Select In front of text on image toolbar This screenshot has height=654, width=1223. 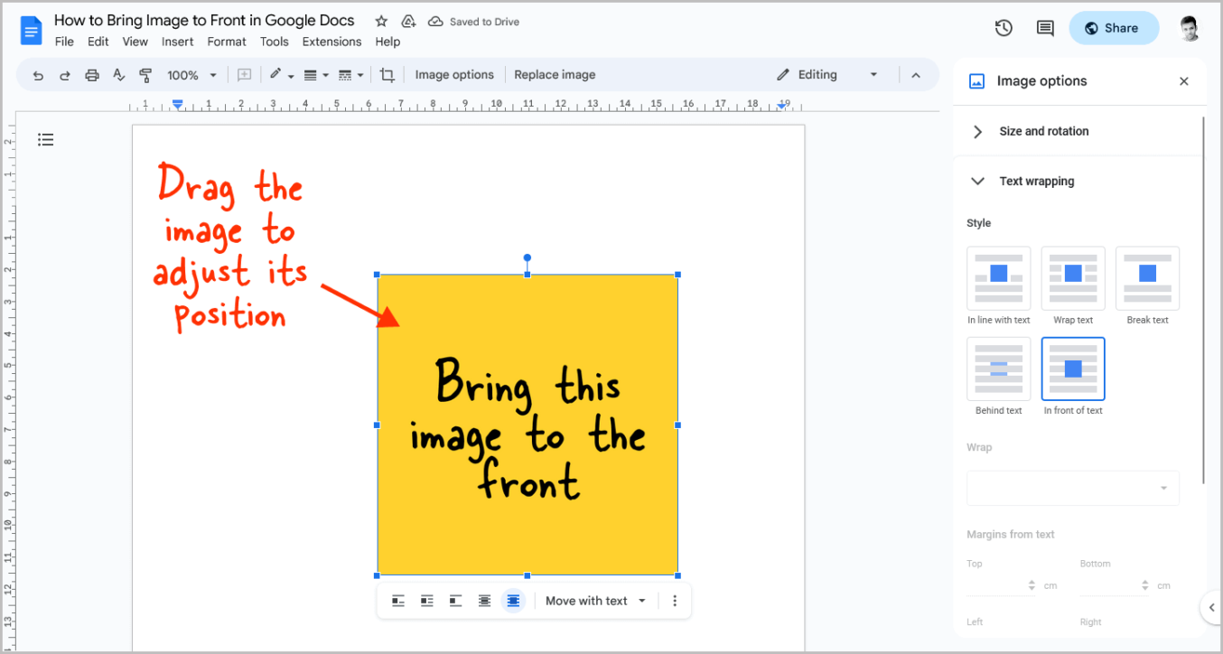[x=513, y=601]
